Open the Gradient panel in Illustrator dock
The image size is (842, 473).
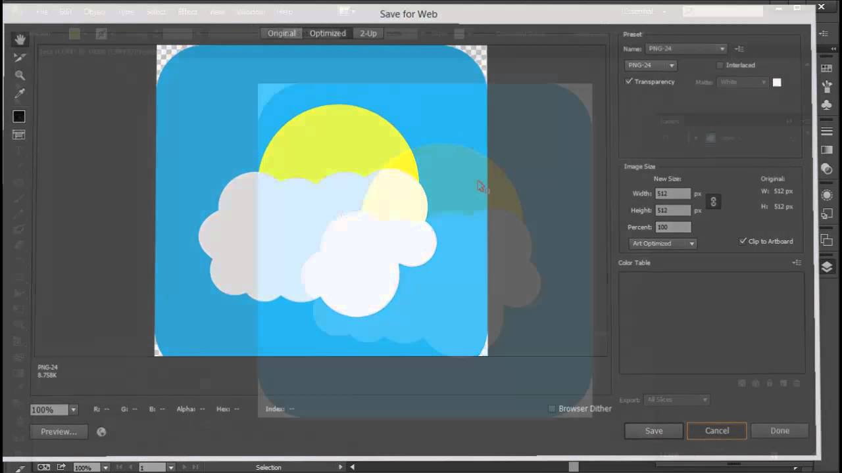[x=827, y=150]
